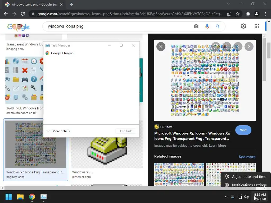Show next image in preview panel
The height and width of the screenshot is (203, 271).
click(x=249, y=47)
